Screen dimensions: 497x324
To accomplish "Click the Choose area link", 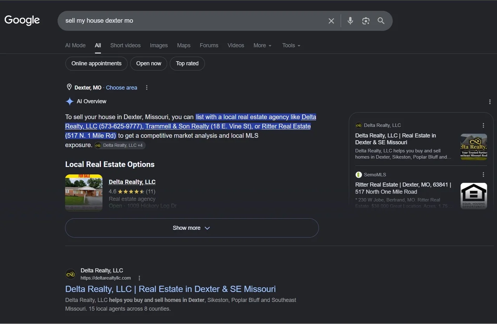I will 122,88.
